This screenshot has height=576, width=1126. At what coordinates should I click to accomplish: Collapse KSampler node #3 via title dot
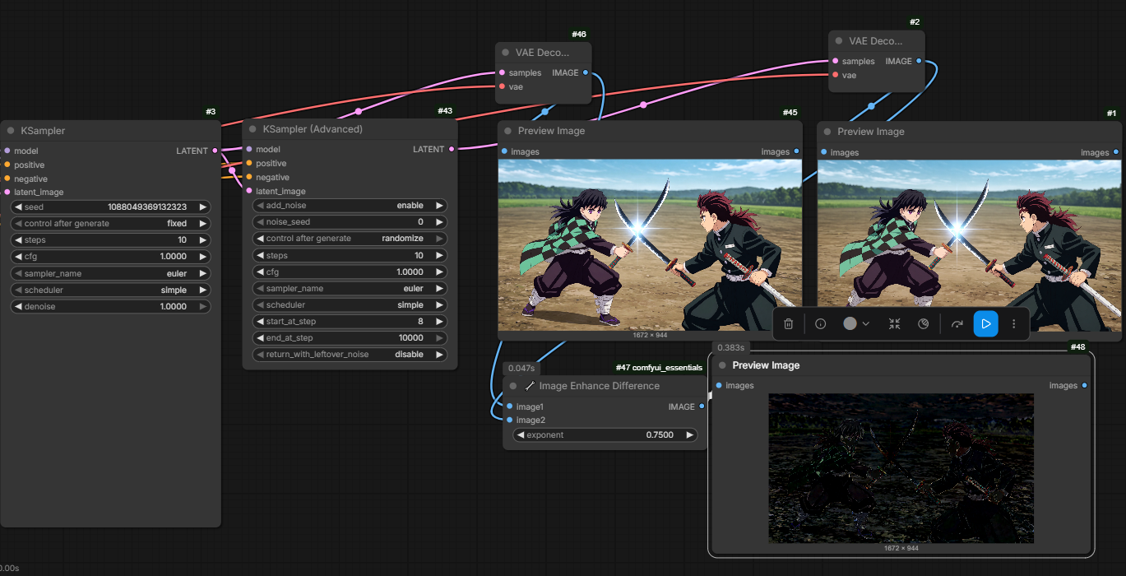coord(11,130)
